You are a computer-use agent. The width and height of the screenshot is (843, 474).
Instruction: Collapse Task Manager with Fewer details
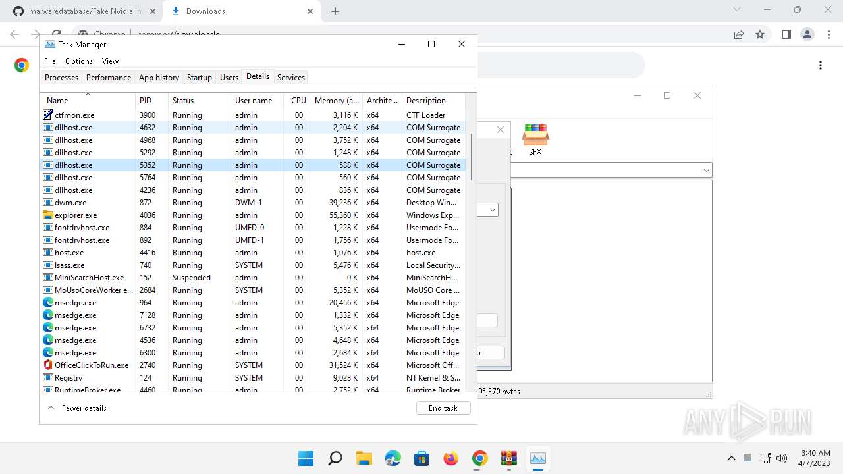coord(77,408)
